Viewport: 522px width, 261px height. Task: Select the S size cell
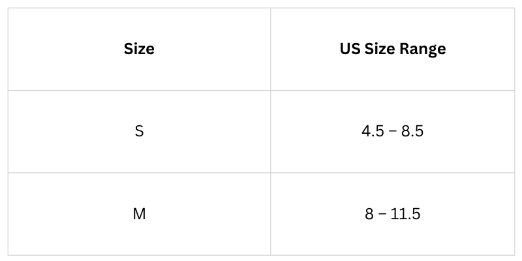pos(139,131)
